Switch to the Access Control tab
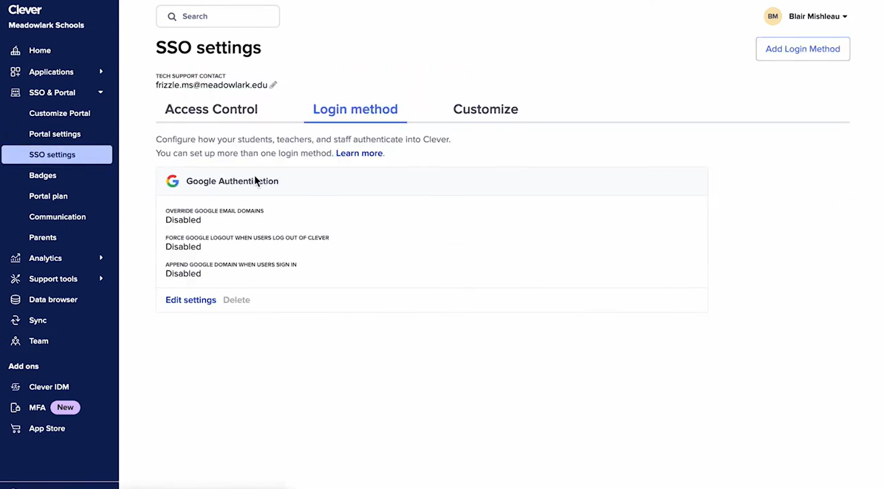This screenshot has height=489, width=884. coord(211,109)
